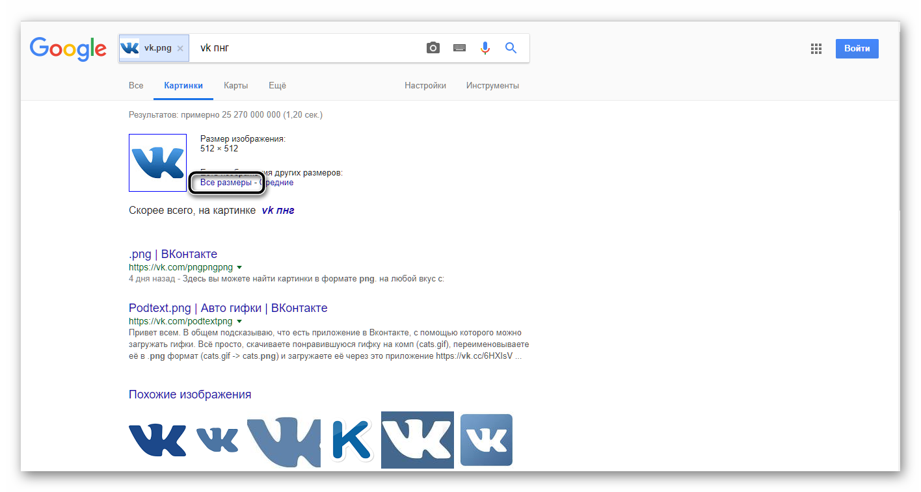Open the Google apps grid
Screen dimensions: 921x492
point(816,49)
